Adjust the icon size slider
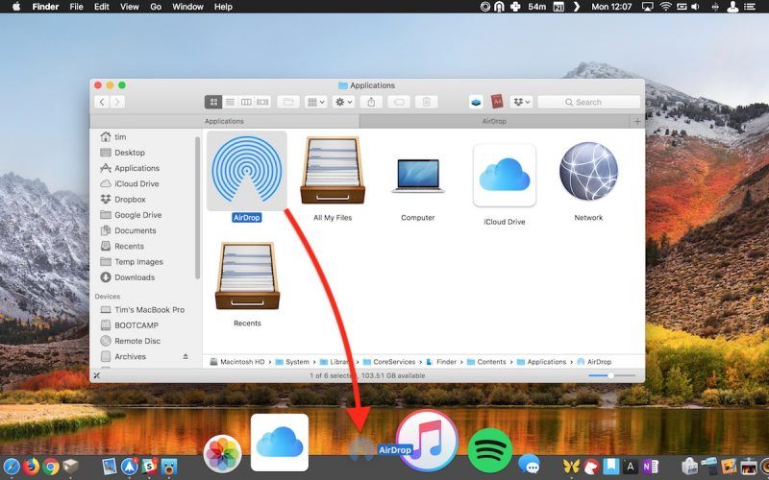 609,375
